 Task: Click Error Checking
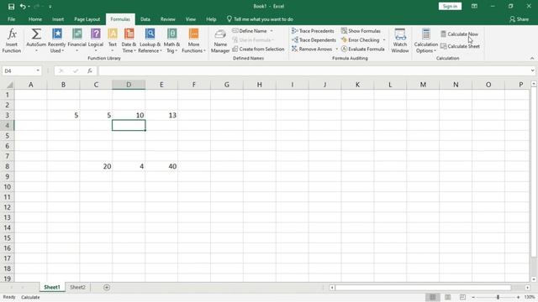361,40
